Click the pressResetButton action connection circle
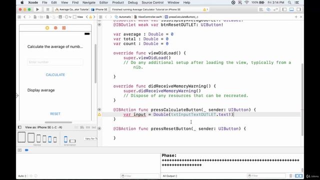This screenshot has width=320, height=180. pos(99,128)
